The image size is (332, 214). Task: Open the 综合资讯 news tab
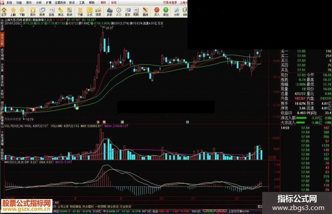click(x=113, y=206)
